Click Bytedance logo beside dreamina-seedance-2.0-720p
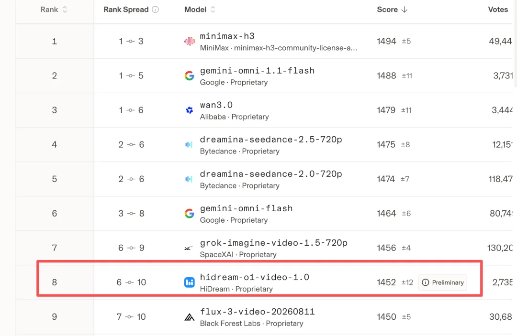The width and height of the screenshot is (517, 336). click(189, 179)
